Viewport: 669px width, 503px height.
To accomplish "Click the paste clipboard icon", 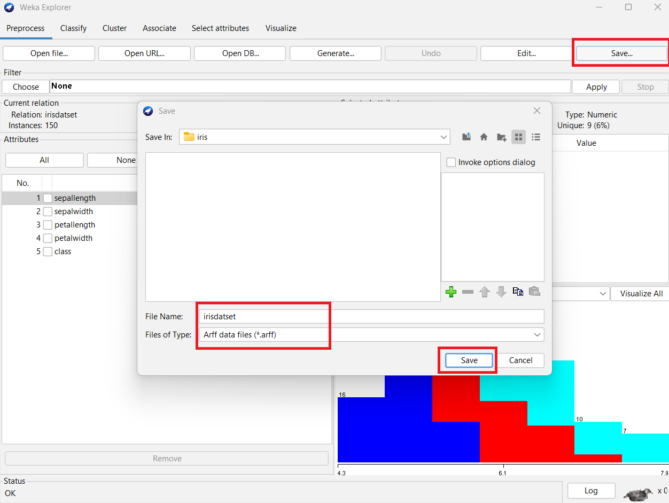I will (534, 292).
